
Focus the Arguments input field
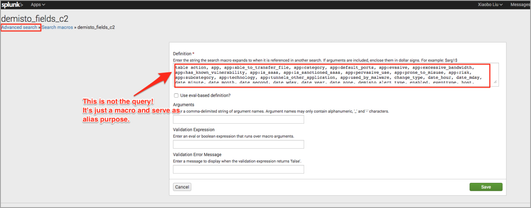click(x=238, y=119)
